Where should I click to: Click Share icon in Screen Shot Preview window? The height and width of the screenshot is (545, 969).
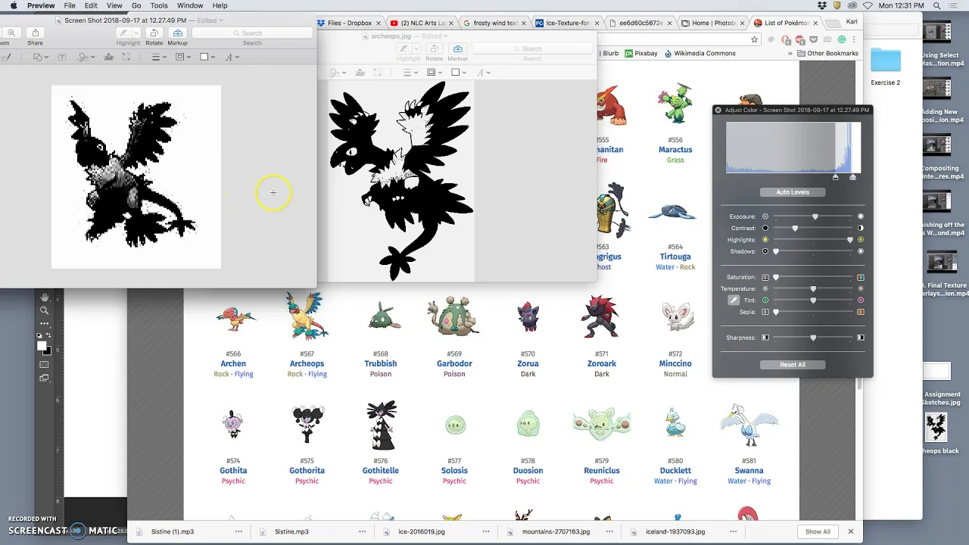click(x=35, y=33)
